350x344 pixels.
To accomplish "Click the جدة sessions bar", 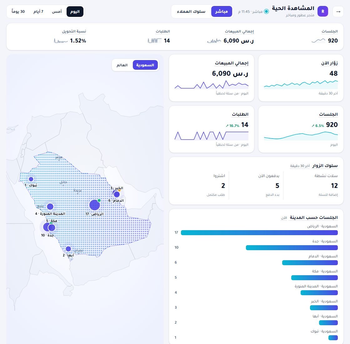I will (x=292, y=248).
